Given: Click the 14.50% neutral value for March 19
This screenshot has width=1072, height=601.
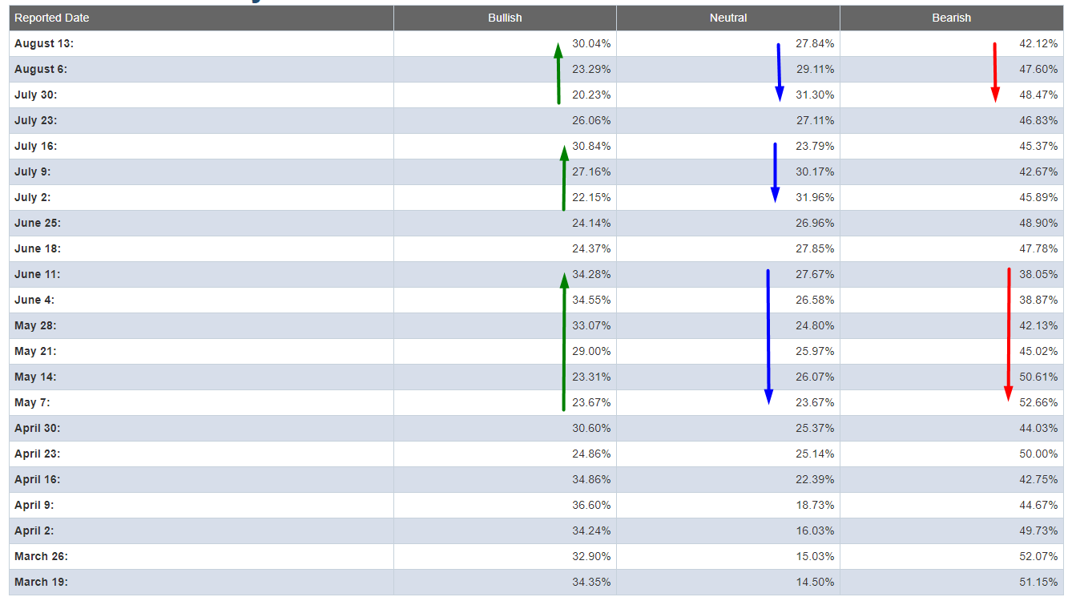Looking at the screenshot, I should click(x=815, y=582).
